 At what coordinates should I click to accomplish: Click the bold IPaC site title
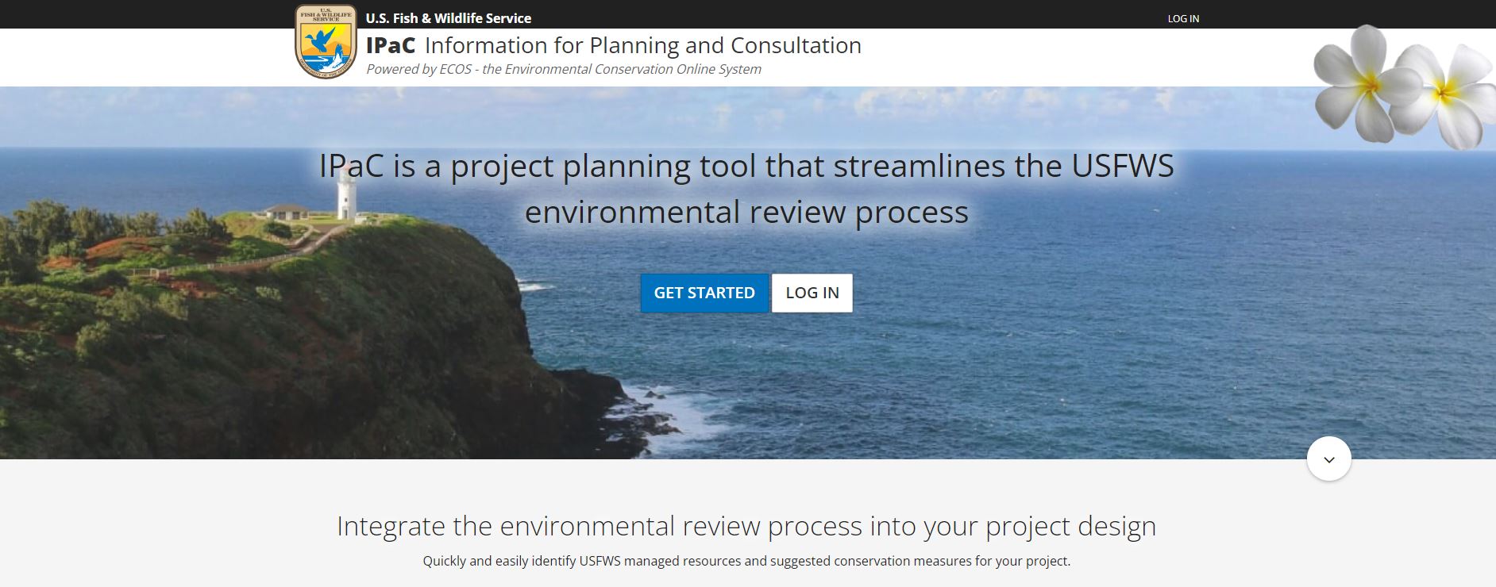(x=390, y=46)
